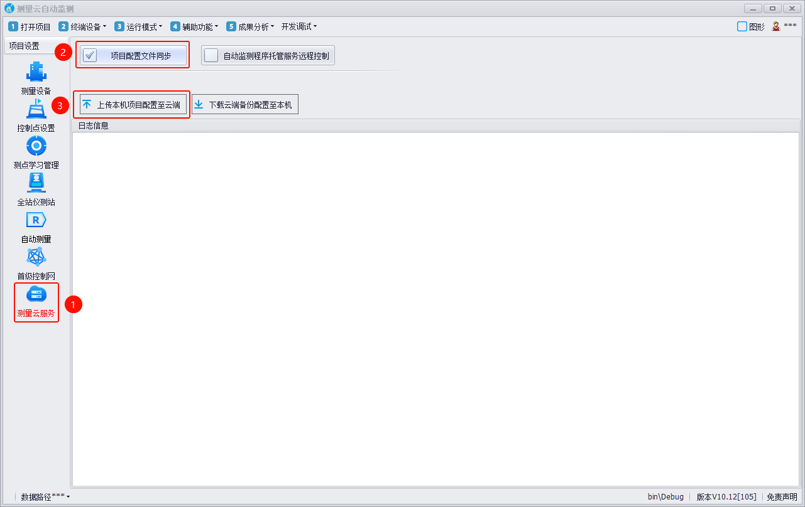Click inside the 日志信息 log area
This screenshot has height=507, width=805.
[435, 307]
